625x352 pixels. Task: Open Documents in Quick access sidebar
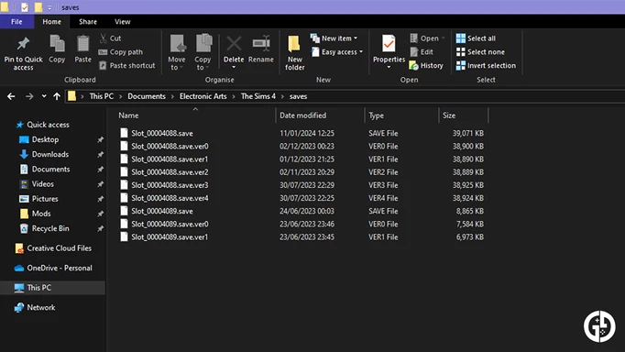45,169
